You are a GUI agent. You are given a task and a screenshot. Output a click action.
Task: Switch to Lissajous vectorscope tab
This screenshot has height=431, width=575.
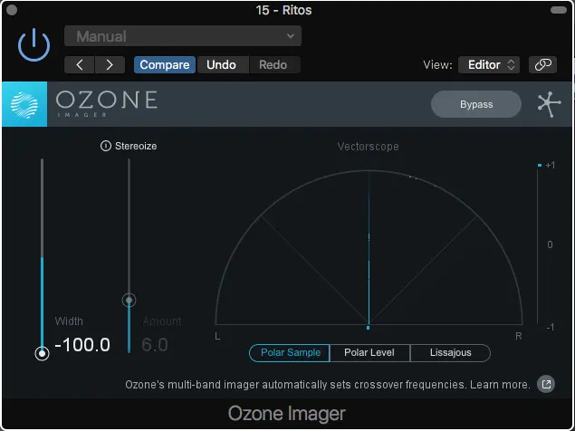[x=450, y=353]
